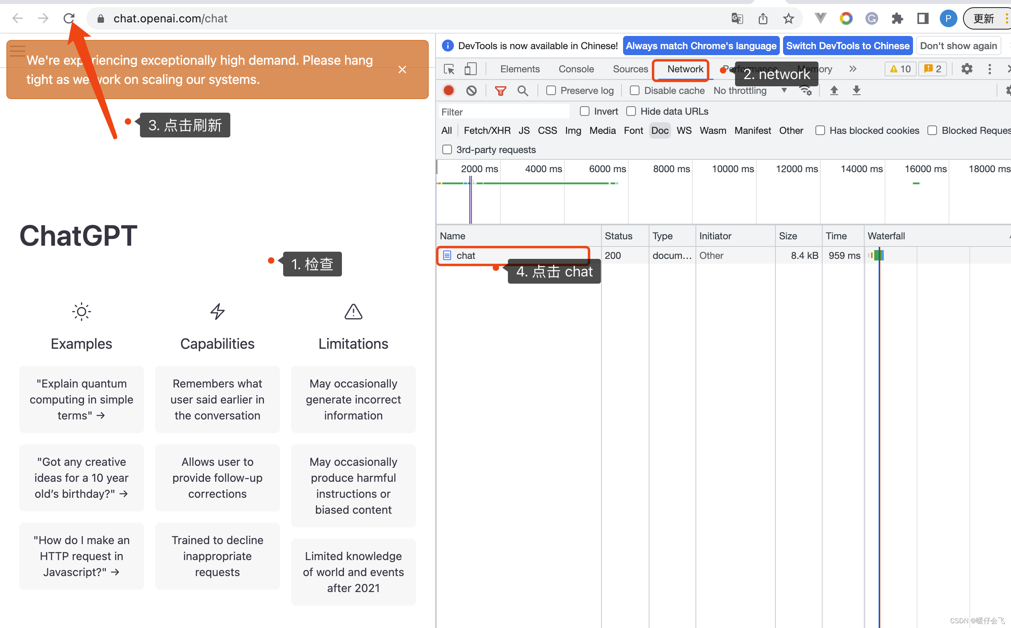
Task: Open the profile avatar P
Action: 948,19
